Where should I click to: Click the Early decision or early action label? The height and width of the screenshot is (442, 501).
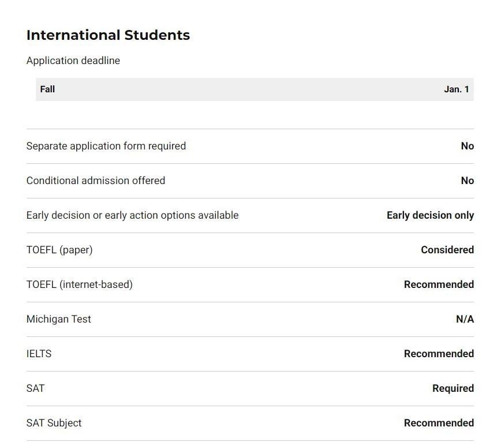click(132, 215)
